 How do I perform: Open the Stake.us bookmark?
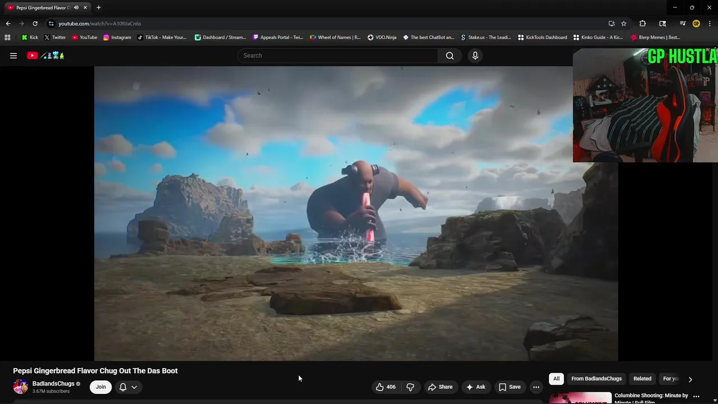coord(486,38)
